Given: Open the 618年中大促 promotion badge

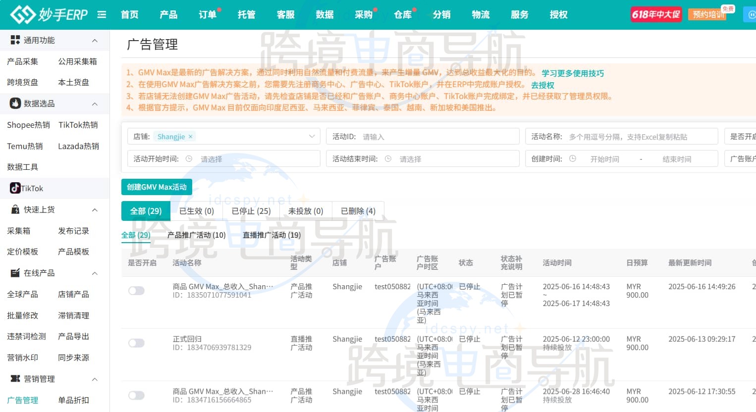Looking at the screenshot, I should [655, 14].
